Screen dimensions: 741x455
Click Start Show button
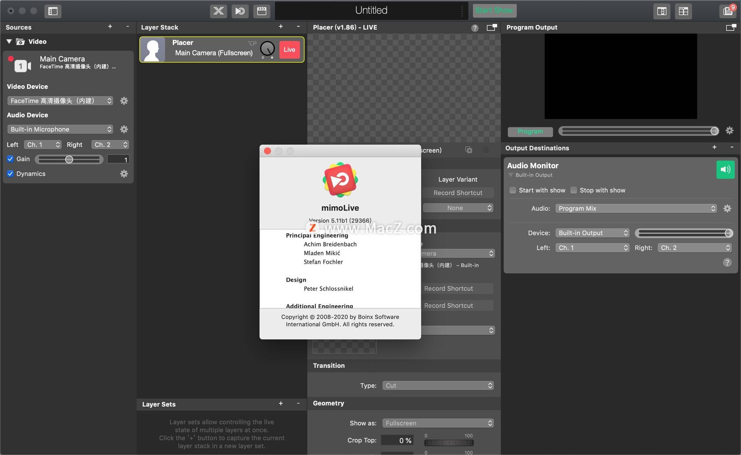(494, 10)
